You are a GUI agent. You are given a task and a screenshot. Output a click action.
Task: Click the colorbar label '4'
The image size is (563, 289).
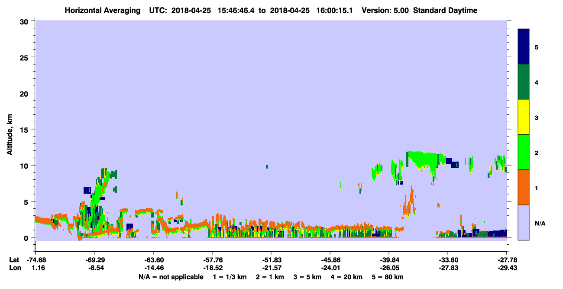tap(536, 82)
